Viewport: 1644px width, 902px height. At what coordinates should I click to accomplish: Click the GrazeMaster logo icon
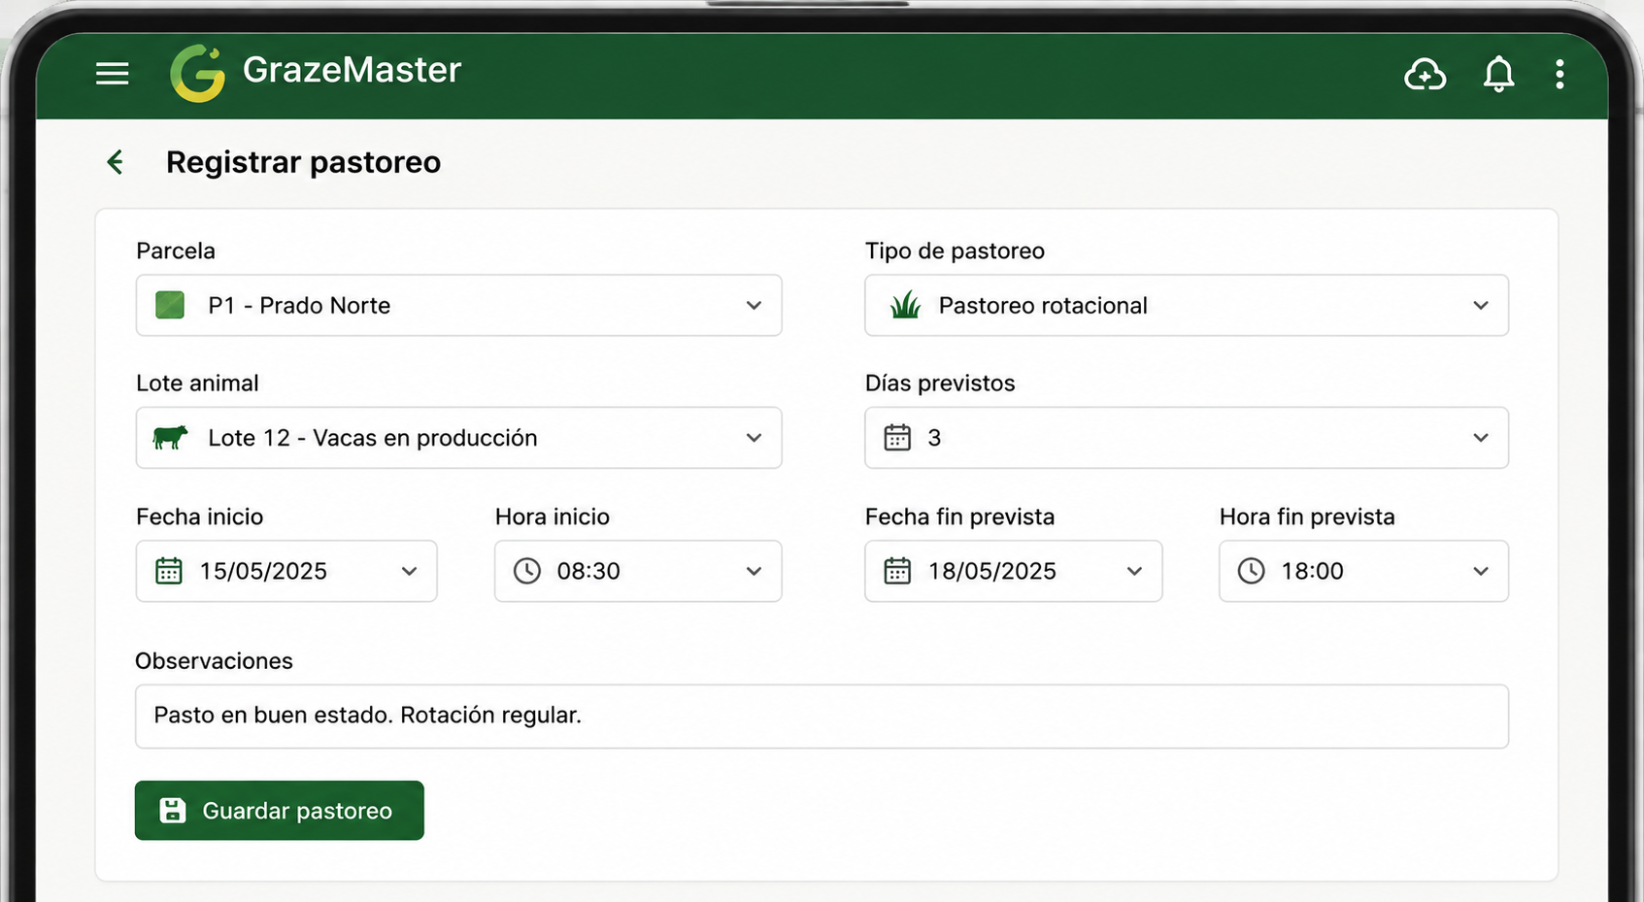pyautogui.click(x=197, y=73)
